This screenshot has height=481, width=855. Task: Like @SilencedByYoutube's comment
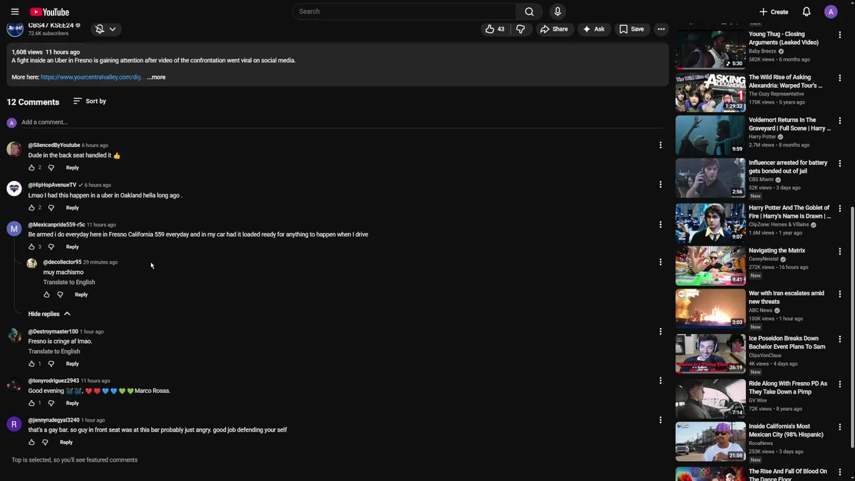tap(31, 168)
